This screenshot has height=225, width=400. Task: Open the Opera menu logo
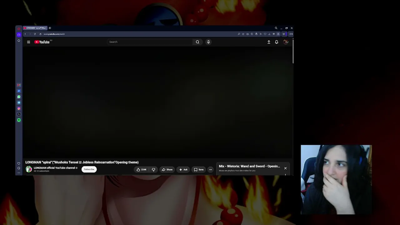[x=19, y=28]
